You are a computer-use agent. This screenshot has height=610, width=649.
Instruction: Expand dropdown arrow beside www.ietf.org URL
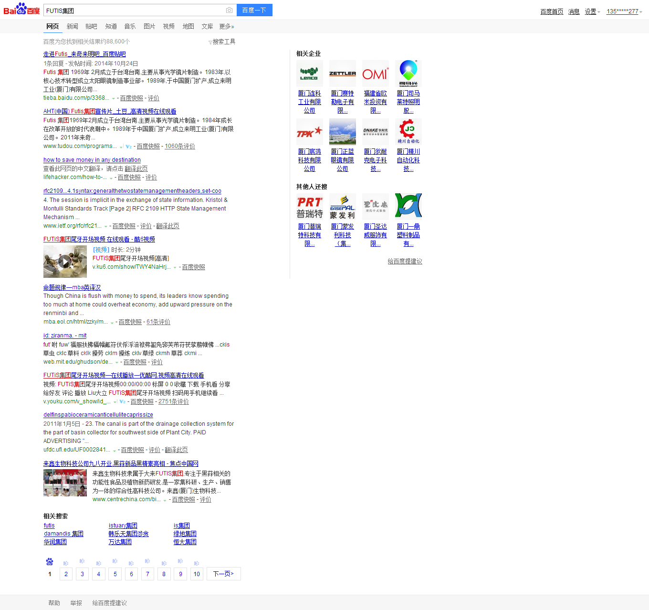coord(106,227)
